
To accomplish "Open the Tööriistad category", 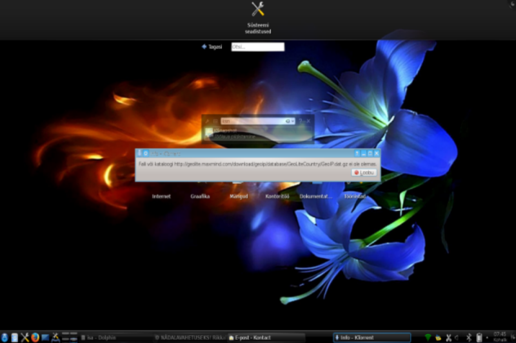I will (x=354, y=196).
